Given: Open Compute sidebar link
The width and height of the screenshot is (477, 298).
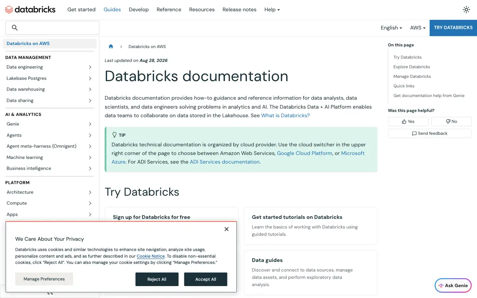Looking at the screenshot, I should (x=17, y=203).
